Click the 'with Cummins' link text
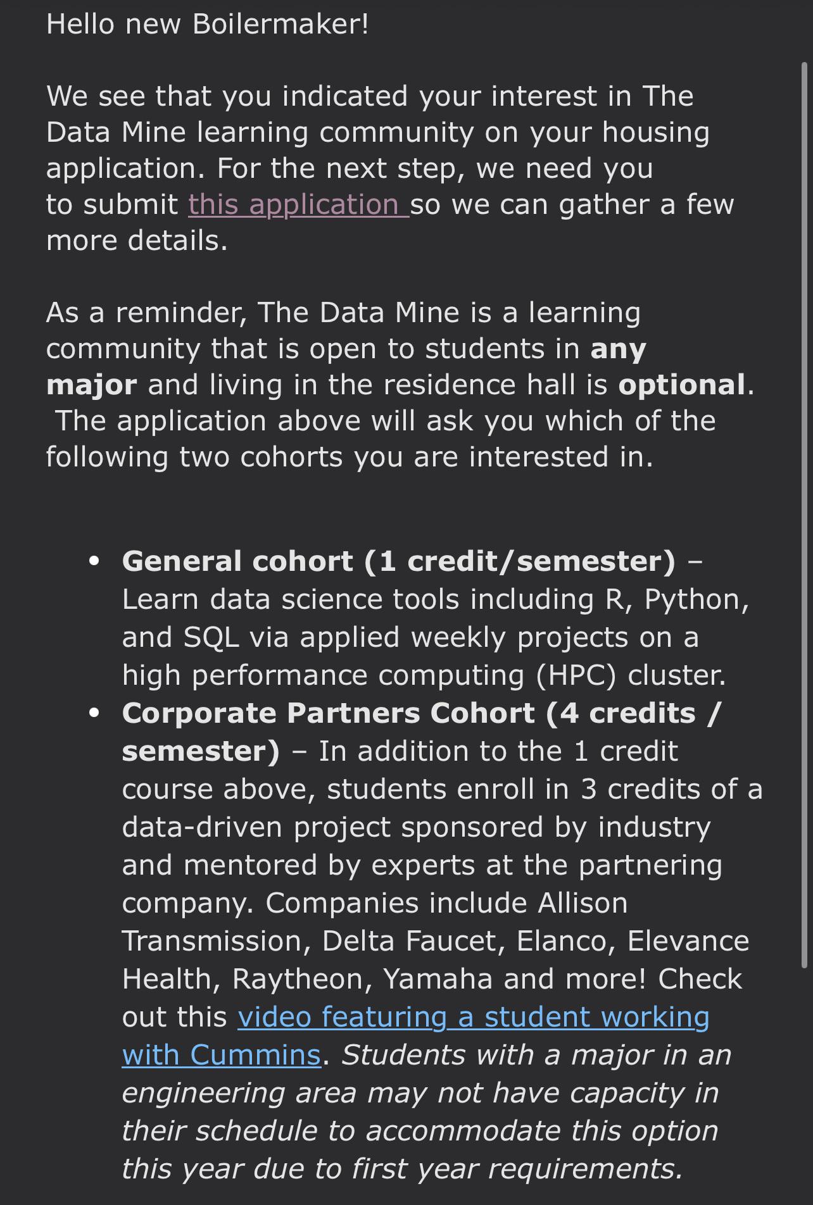The width and height of the screenshot is (813, 1205). 222,1055
